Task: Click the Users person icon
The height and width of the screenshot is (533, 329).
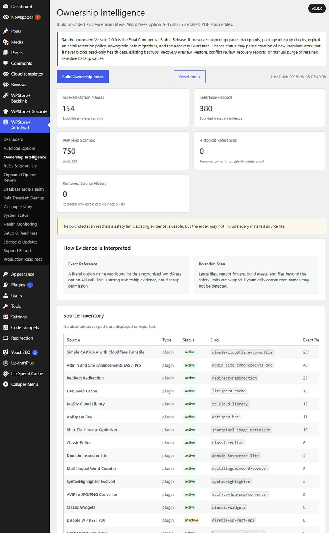Action: (x=5, y=296)
